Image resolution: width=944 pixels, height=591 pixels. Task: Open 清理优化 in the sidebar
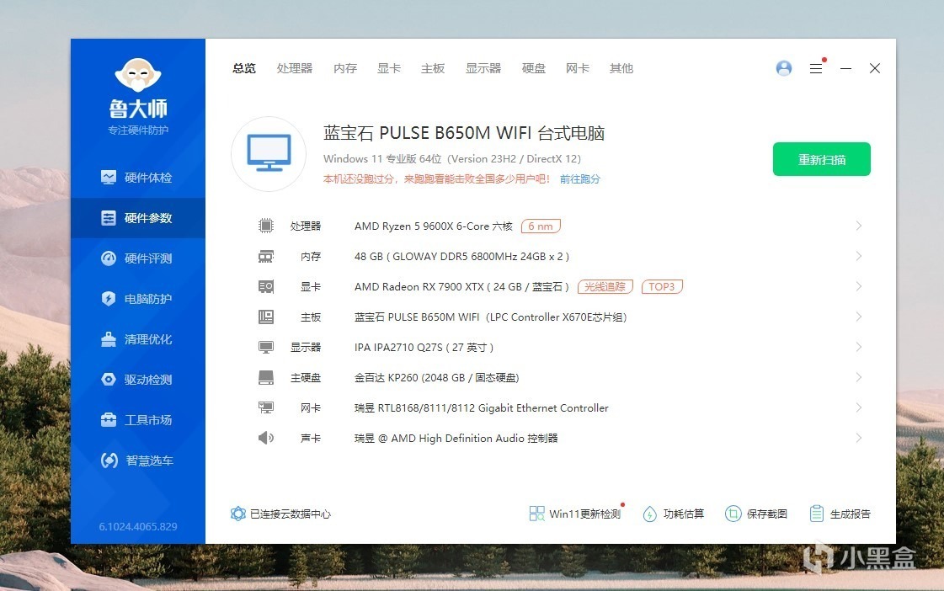point(138,339)
